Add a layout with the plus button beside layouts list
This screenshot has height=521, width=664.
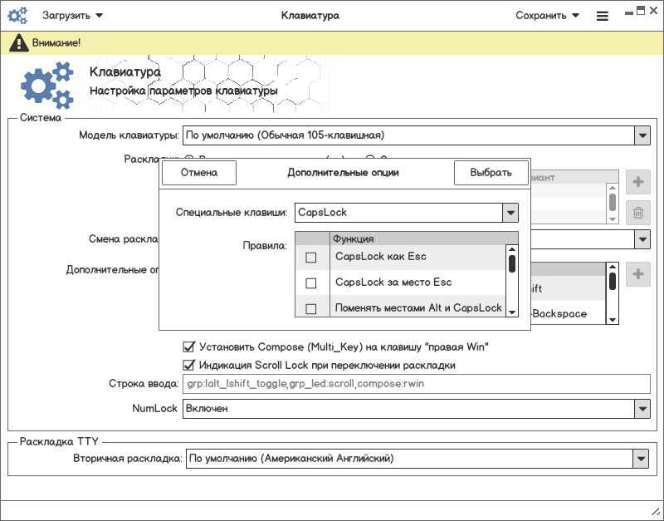click(x=637, y=182)
